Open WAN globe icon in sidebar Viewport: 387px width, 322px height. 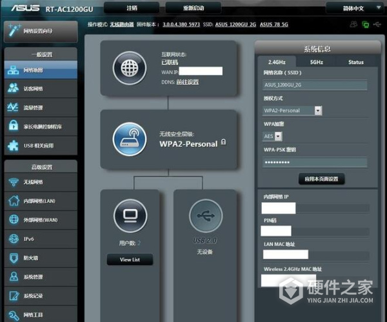point(14,219)
